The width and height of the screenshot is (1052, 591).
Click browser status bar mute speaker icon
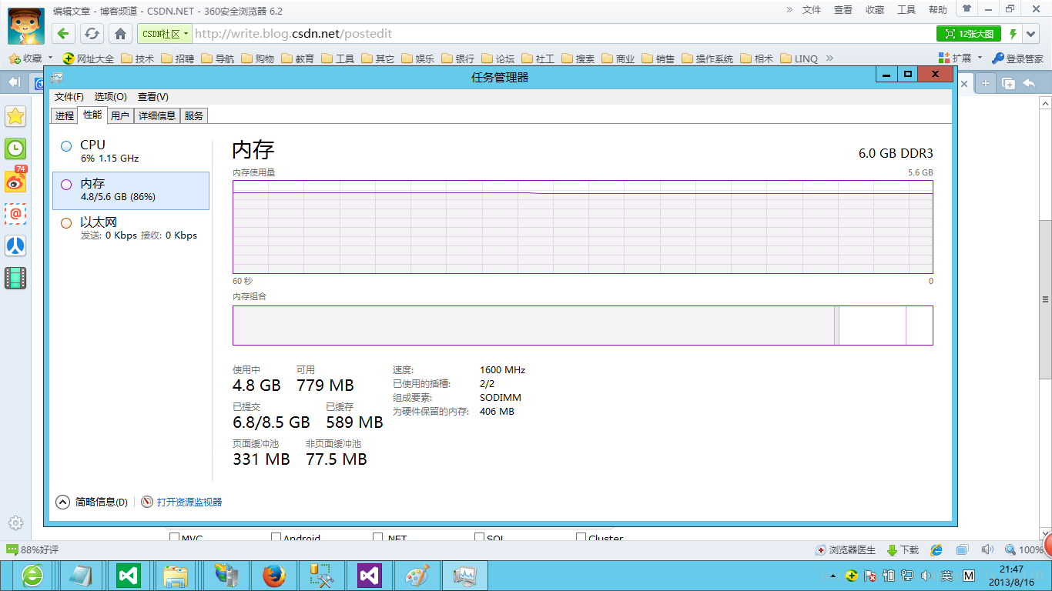click(987, 550)
